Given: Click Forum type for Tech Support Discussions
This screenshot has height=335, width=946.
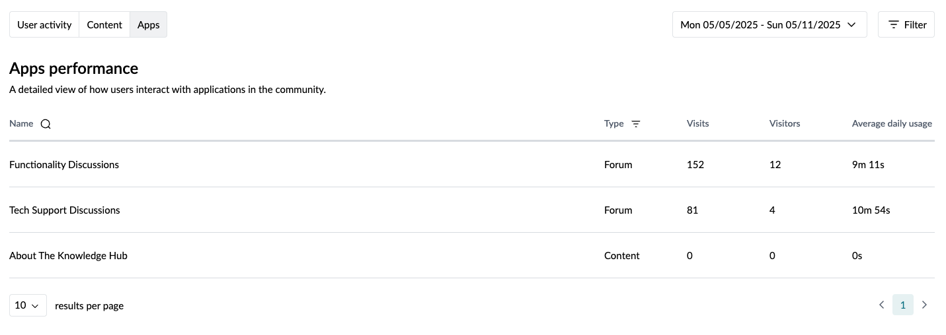Looking at the screenshot, I should coord(618,210).
